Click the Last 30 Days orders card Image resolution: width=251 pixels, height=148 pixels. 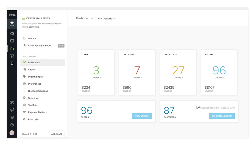coord(178,72)
